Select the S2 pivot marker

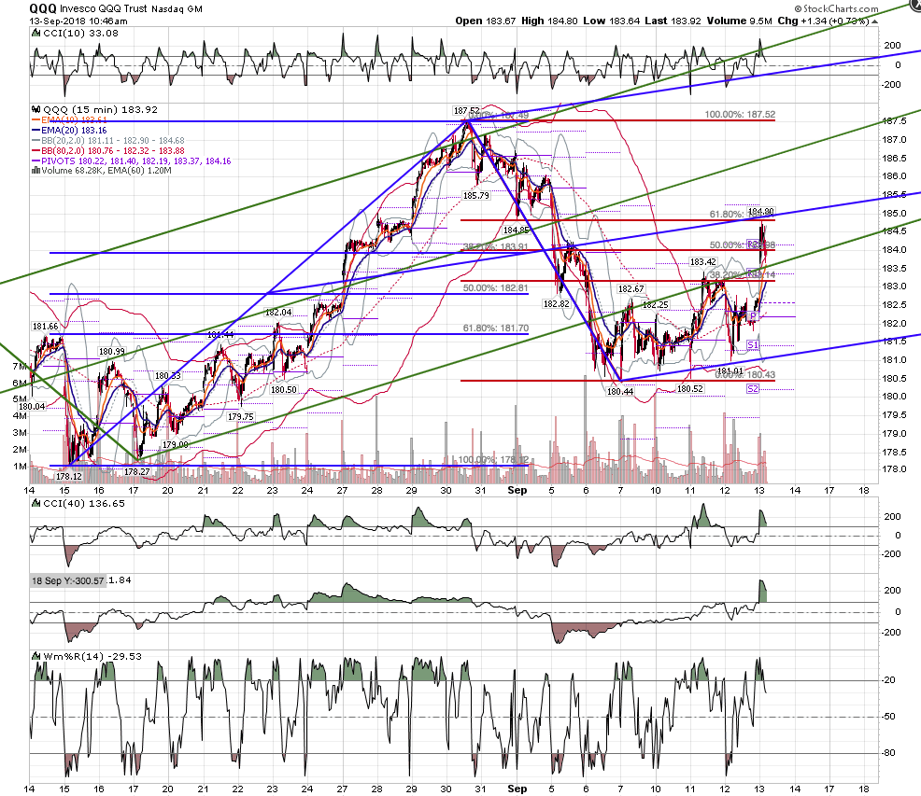tap(753, 388)
